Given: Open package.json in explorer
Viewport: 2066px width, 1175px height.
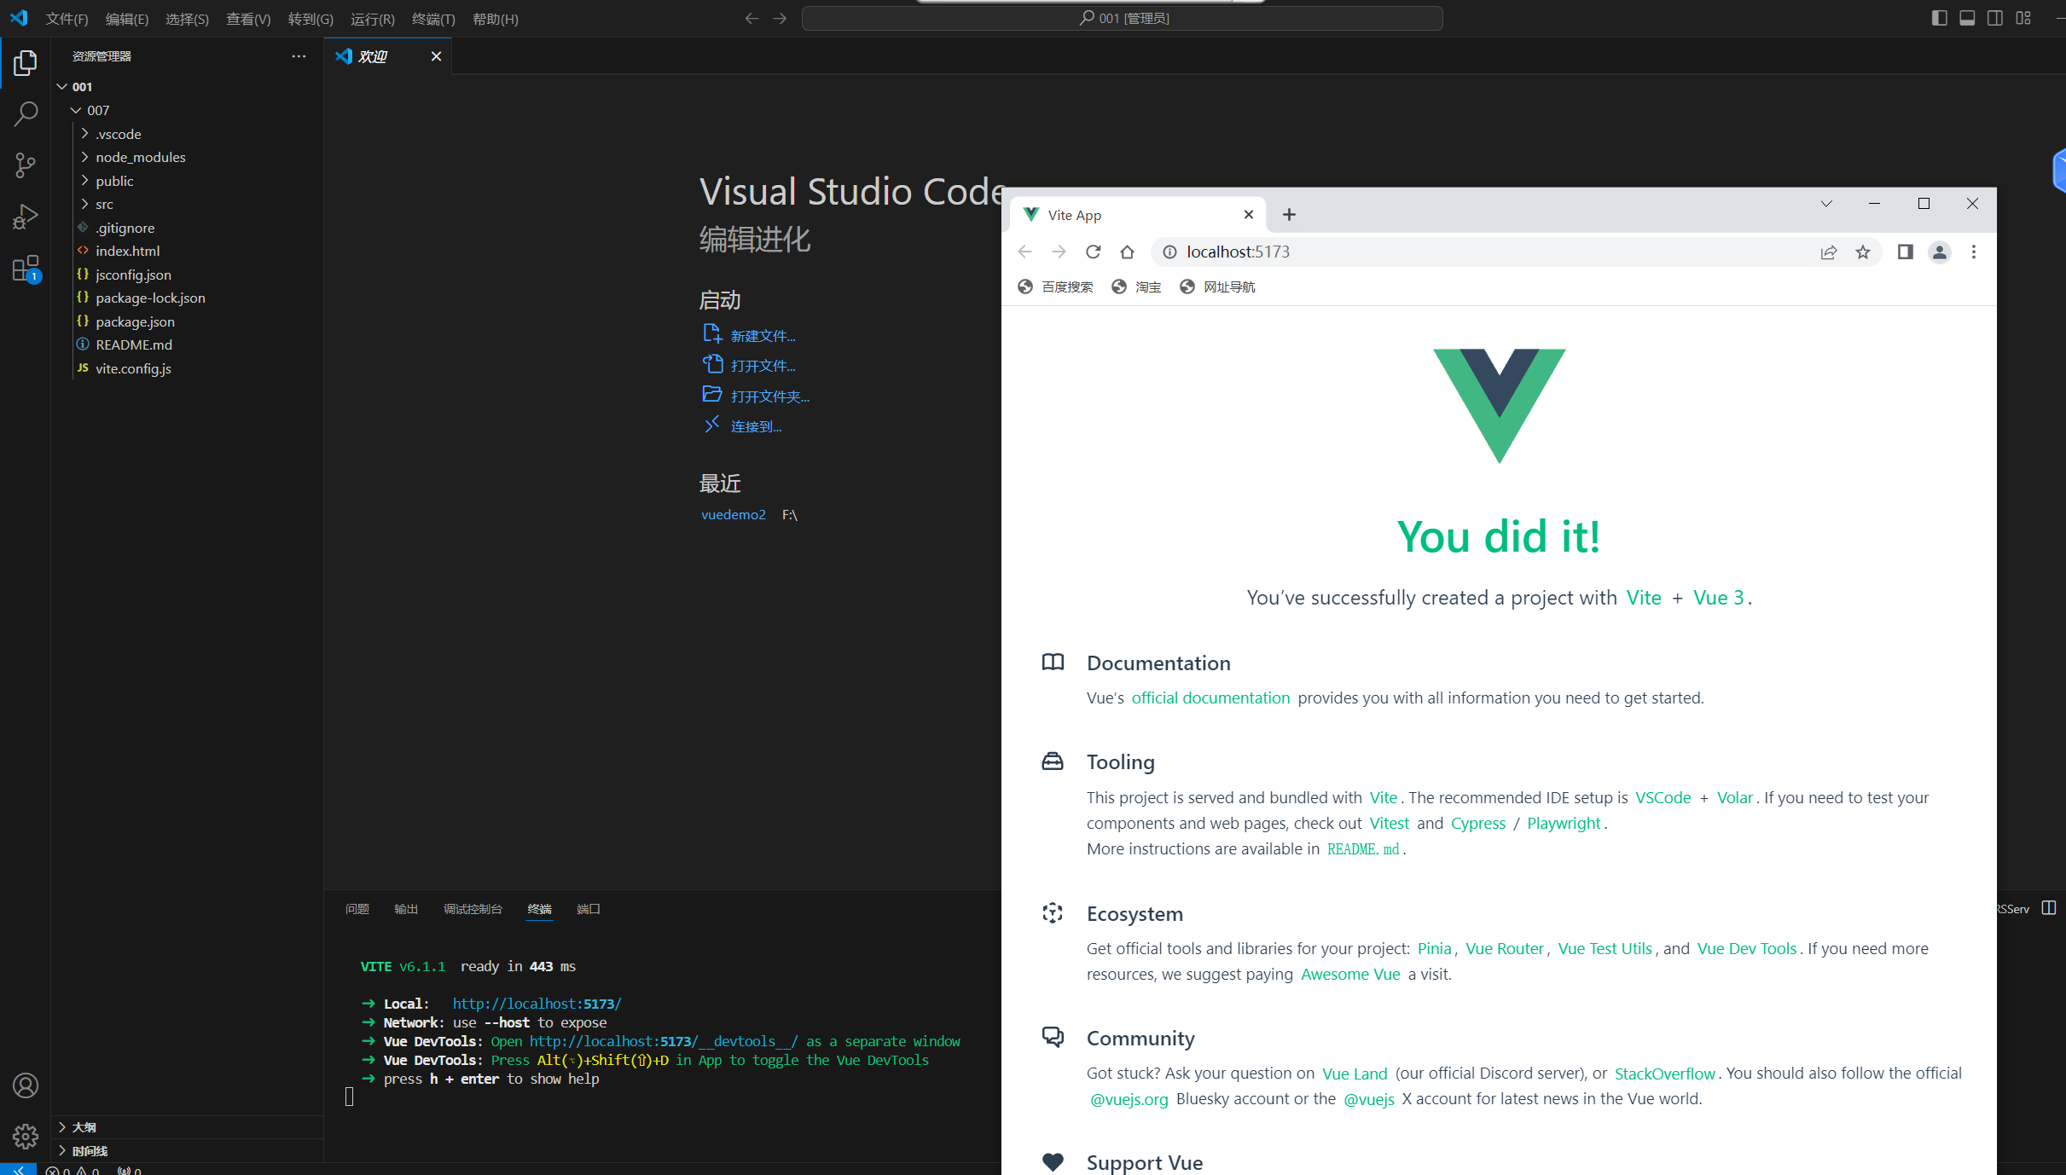Looking at the screenshot, I should [x=135, y=321].
